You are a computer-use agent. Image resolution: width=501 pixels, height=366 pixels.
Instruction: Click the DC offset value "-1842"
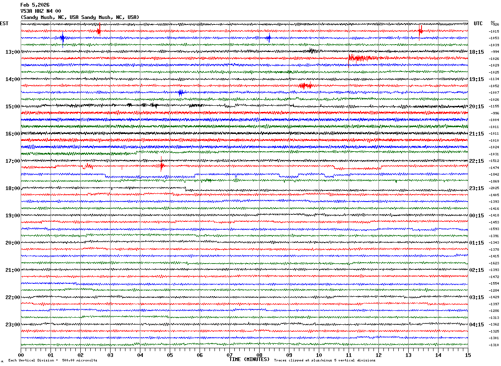(x=494, y=174)
